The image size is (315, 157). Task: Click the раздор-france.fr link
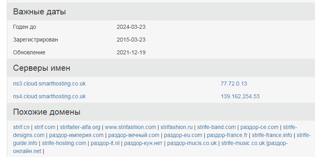point(227,135)
